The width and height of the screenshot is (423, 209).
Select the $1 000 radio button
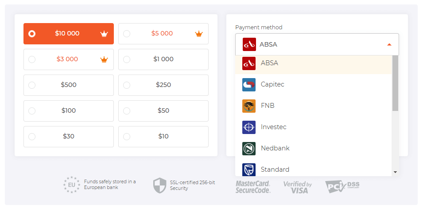[127, 59]
